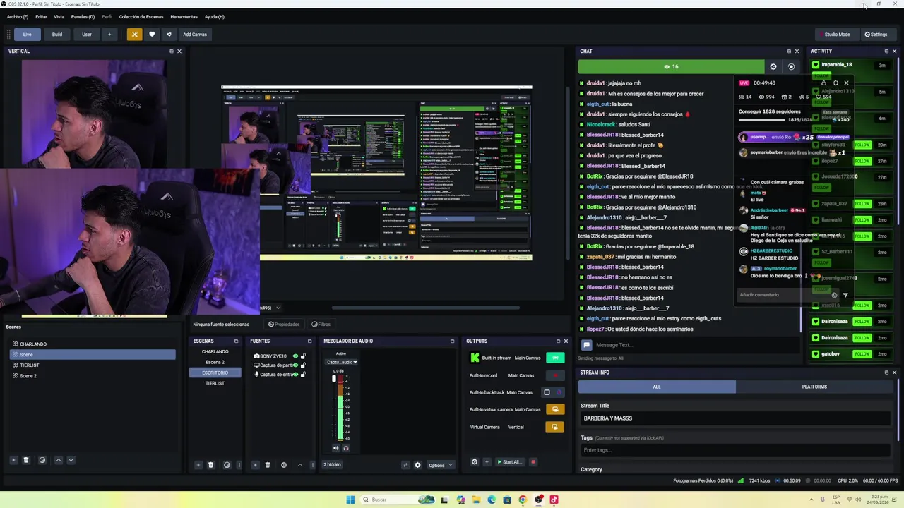Undock the Activity panel
This screenshot has height=508, width=904.
(886, 51)
